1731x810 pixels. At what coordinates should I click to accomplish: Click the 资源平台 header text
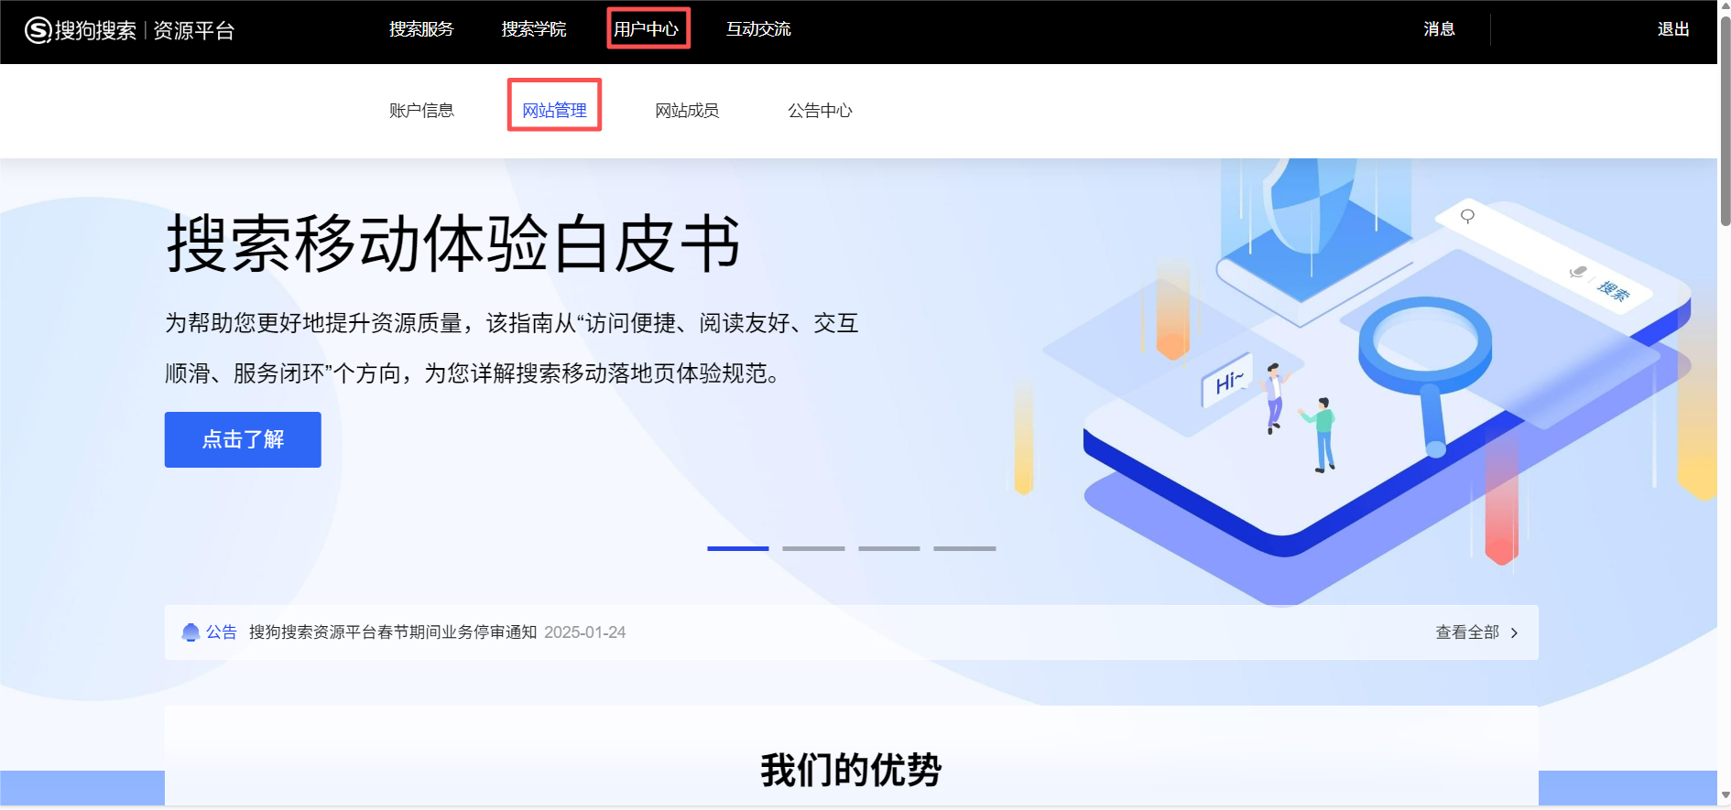194,30
